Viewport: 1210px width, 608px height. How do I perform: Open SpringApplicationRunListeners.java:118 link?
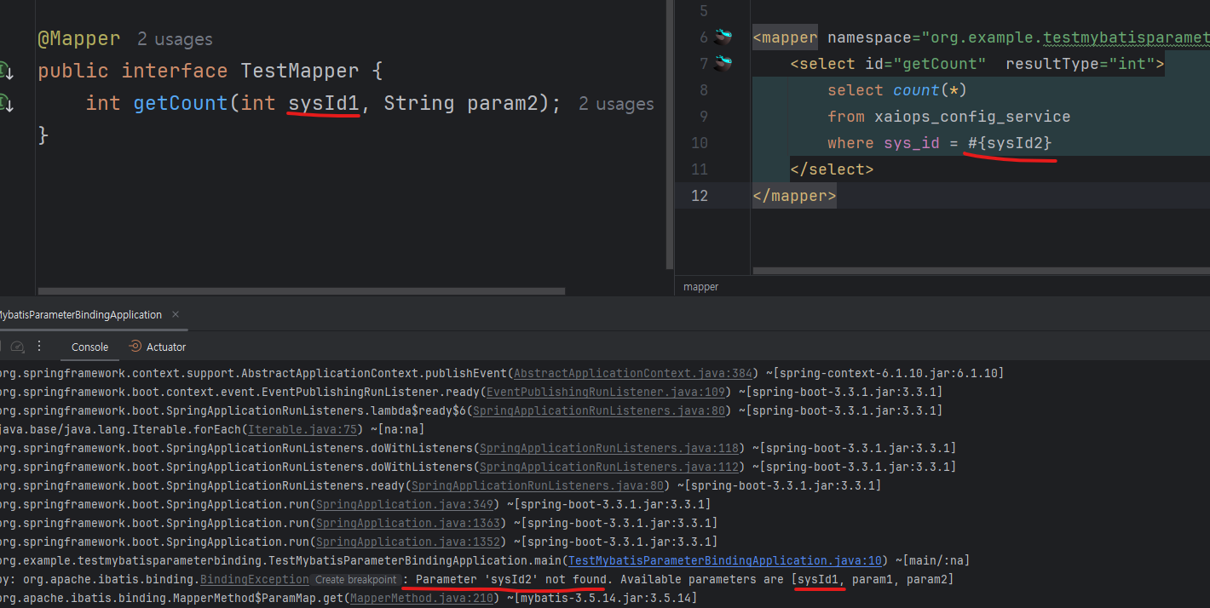(x=610, y=448)
